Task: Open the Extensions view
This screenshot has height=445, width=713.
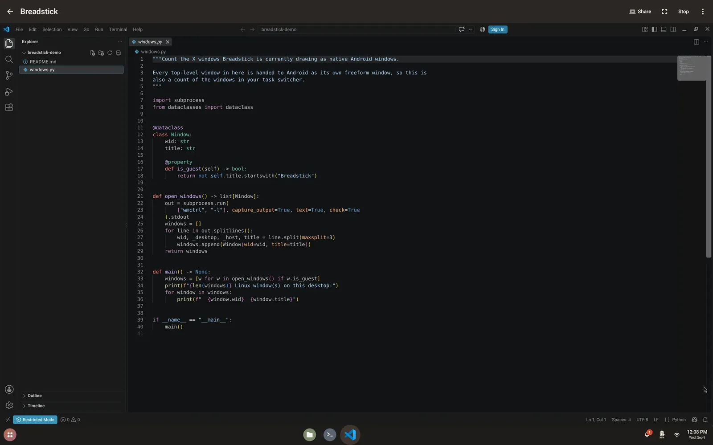Action: [9, 107]
